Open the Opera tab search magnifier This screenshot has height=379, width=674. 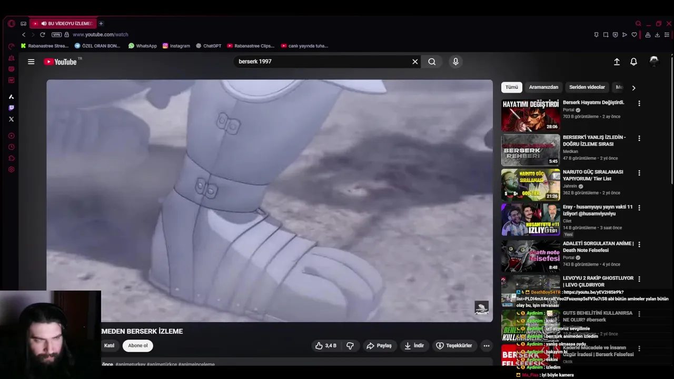[x=638, y=24]
